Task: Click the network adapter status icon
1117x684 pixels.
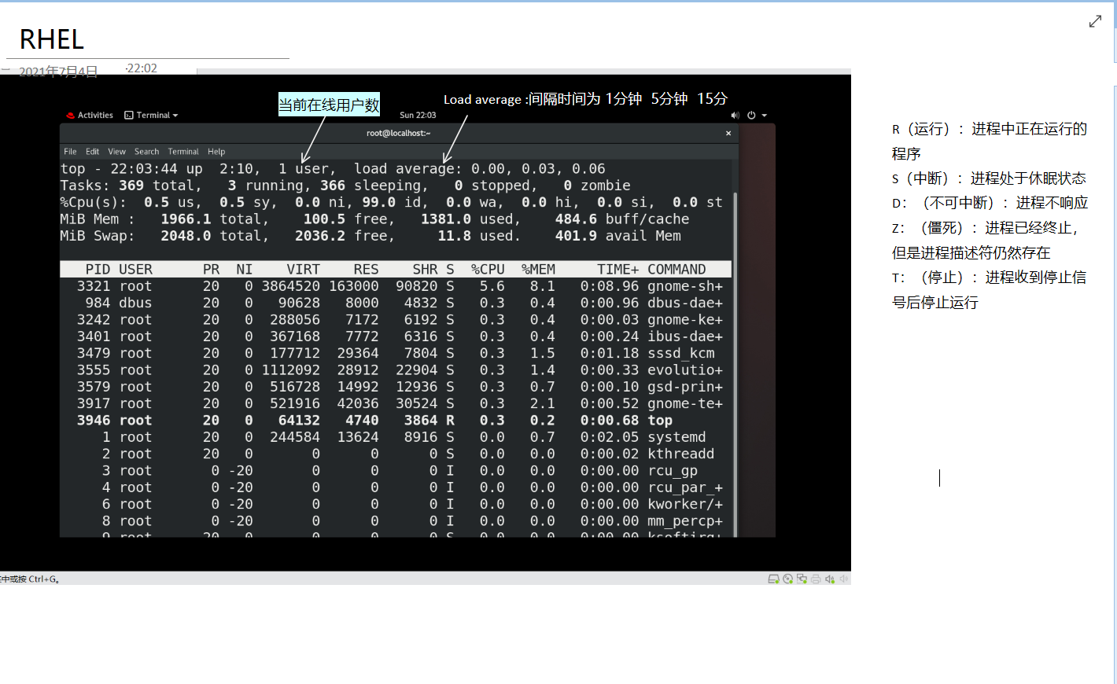Action: pyautogui.click(x=802, y=579)
